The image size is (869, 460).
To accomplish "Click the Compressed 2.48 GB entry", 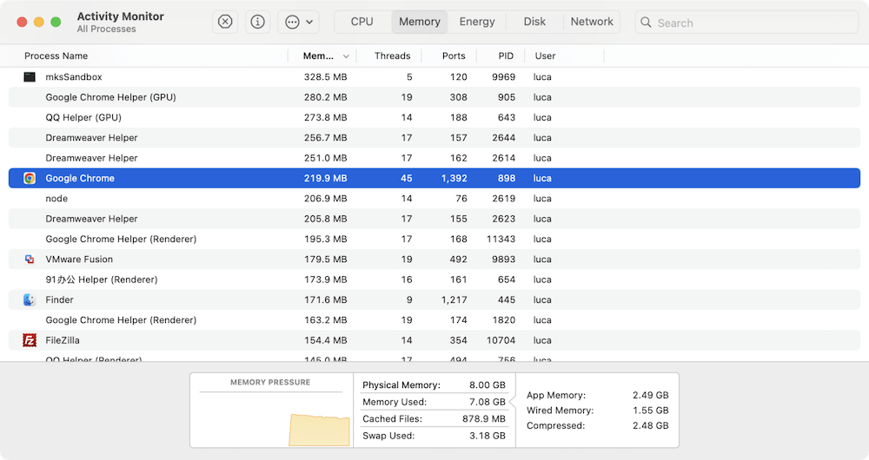I will 598,425.
